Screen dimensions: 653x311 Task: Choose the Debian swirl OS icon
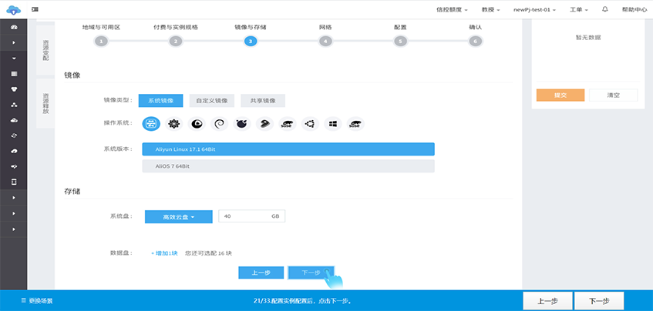(219, 123)
